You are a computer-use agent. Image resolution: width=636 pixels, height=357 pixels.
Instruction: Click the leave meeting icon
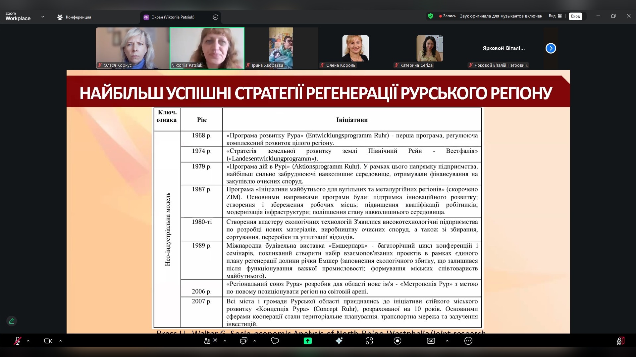(x=620, y=341)
